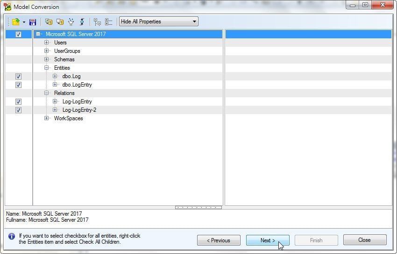Screen dimensions: 397x254
Task: Click the expand all tree icon
Action: 97,22
